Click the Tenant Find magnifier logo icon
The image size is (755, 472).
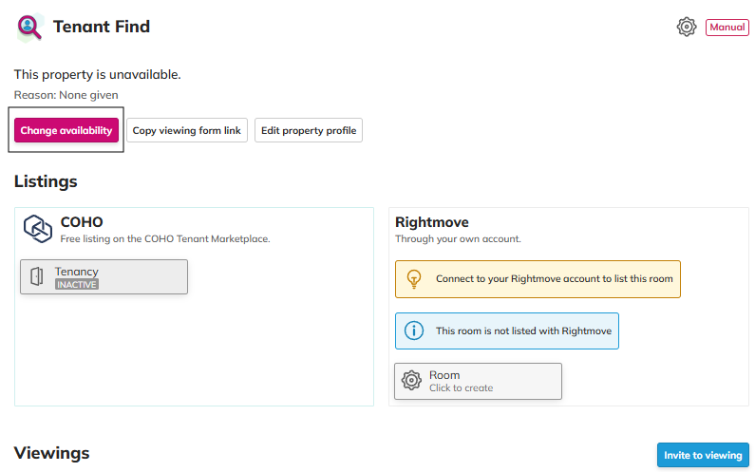(x=30, y=28)
